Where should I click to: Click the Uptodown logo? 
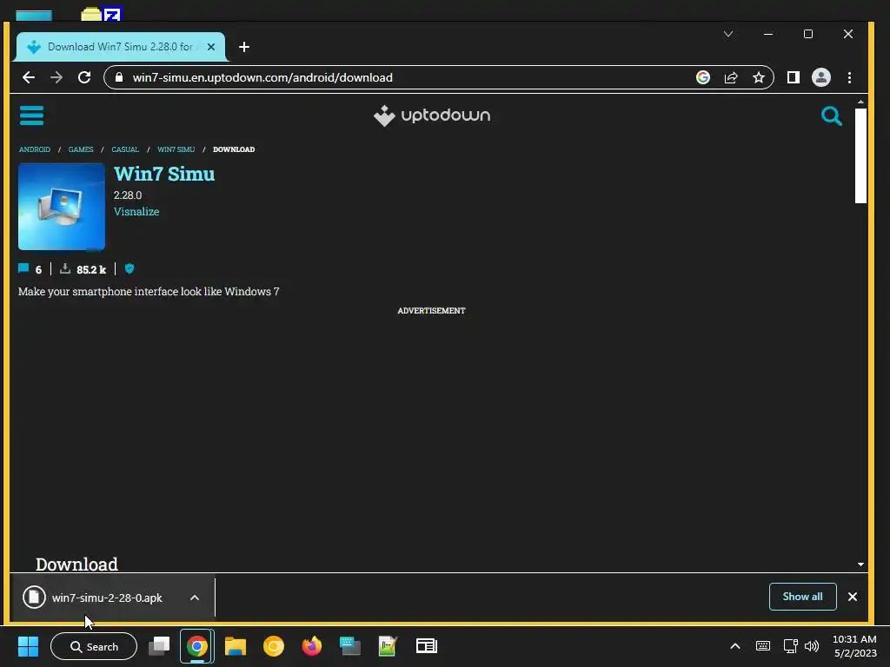(x=432, y=116)
